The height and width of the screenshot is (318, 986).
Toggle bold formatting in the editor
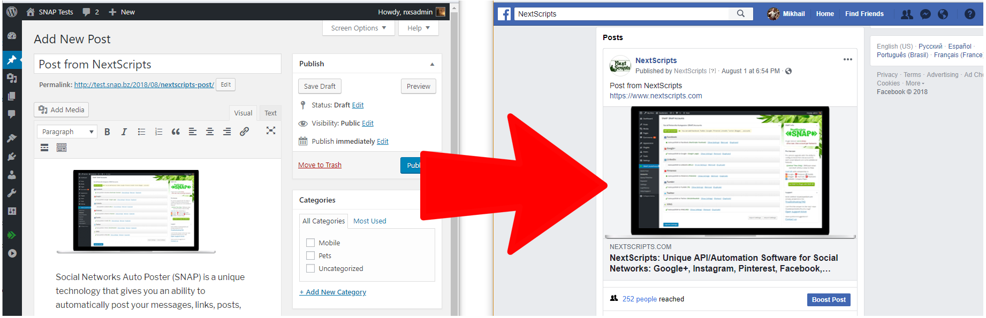(x=107, y=131)
